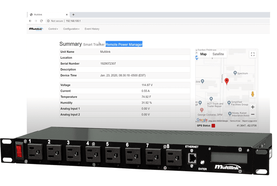The width and height of the screenshot is (277, 186).
Task: Click the Analog Input 1 label
Action: tap(70, 109)
